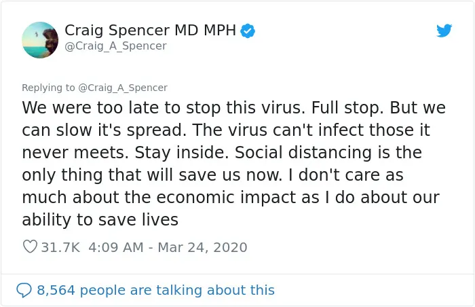Open "8,564 people are talking about this"

(155, 290)
